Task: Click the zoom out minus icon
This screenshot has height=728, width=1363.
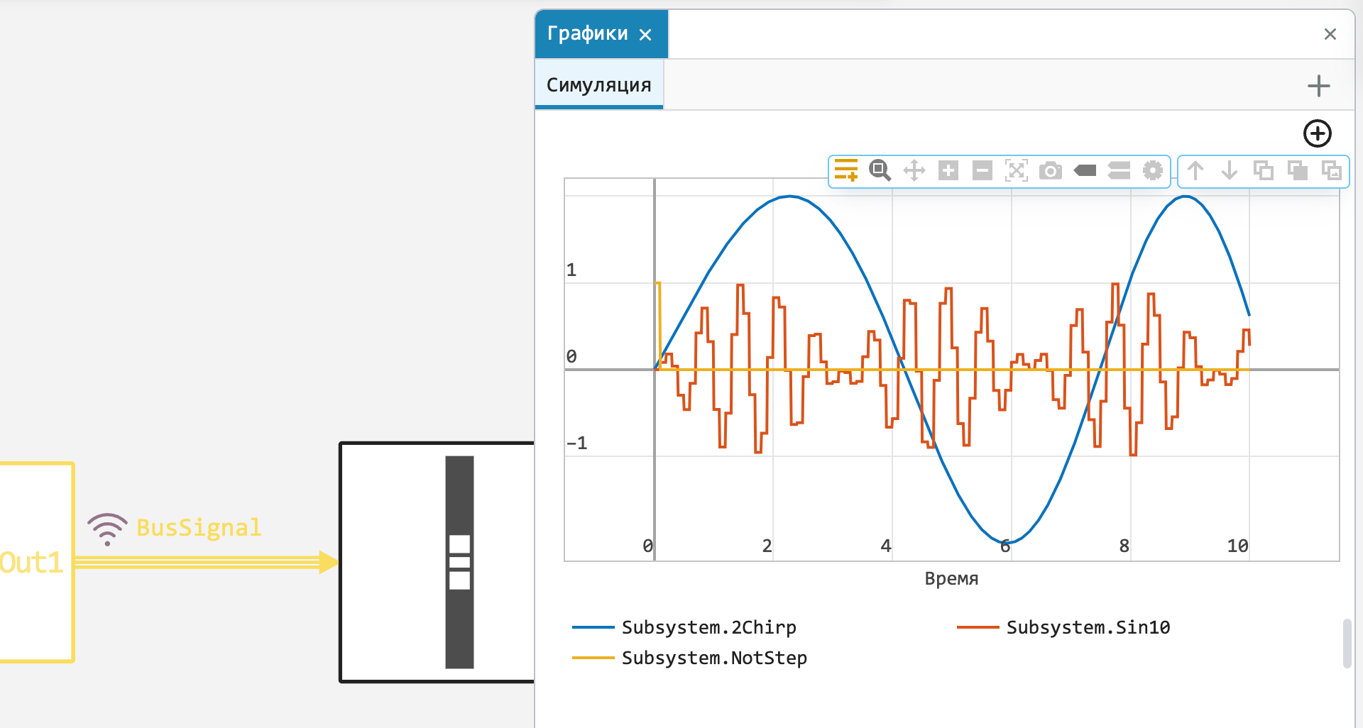Action: coord(982,170)
